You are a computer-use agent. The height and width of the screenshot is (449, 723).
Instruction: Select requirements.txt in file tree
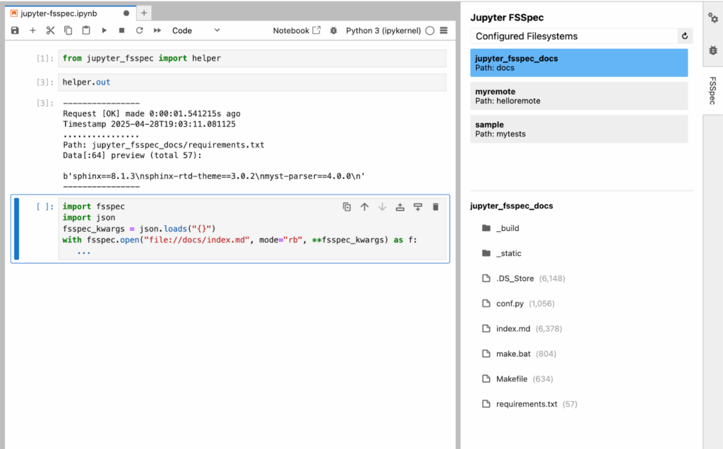coord(529,404)
